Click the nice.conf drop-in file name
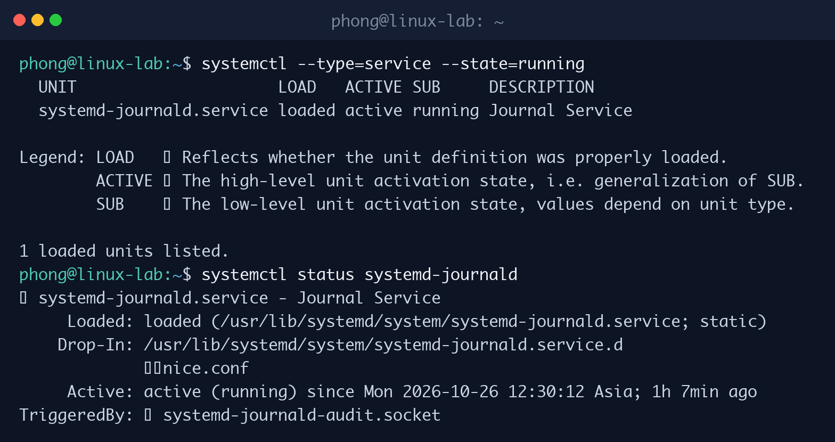 tap(206, 369)
